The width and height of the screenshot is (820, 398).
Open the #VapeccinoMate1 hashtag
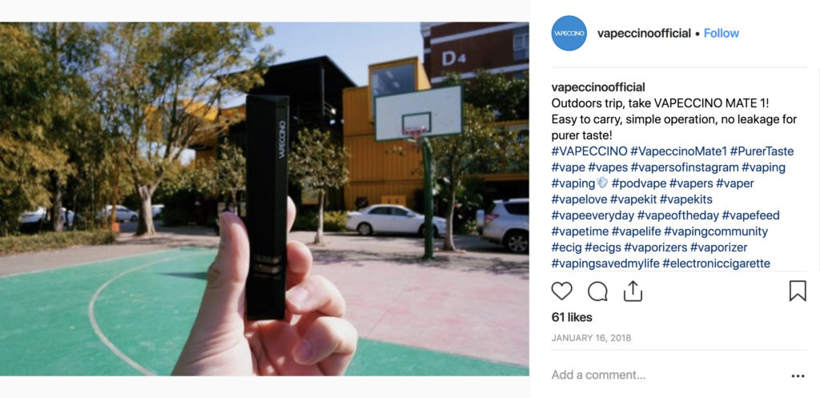[x=679, y=151]
